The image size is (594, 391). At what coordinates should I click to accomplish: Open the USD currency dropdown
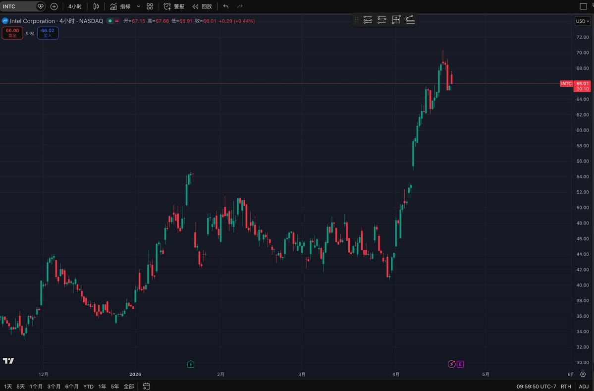pos(582,21)
